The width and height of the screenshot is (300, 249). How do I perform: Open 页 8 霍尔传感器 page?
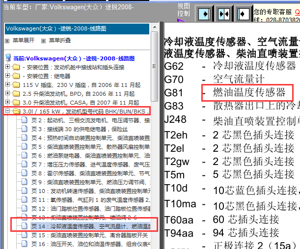(88, 173)
